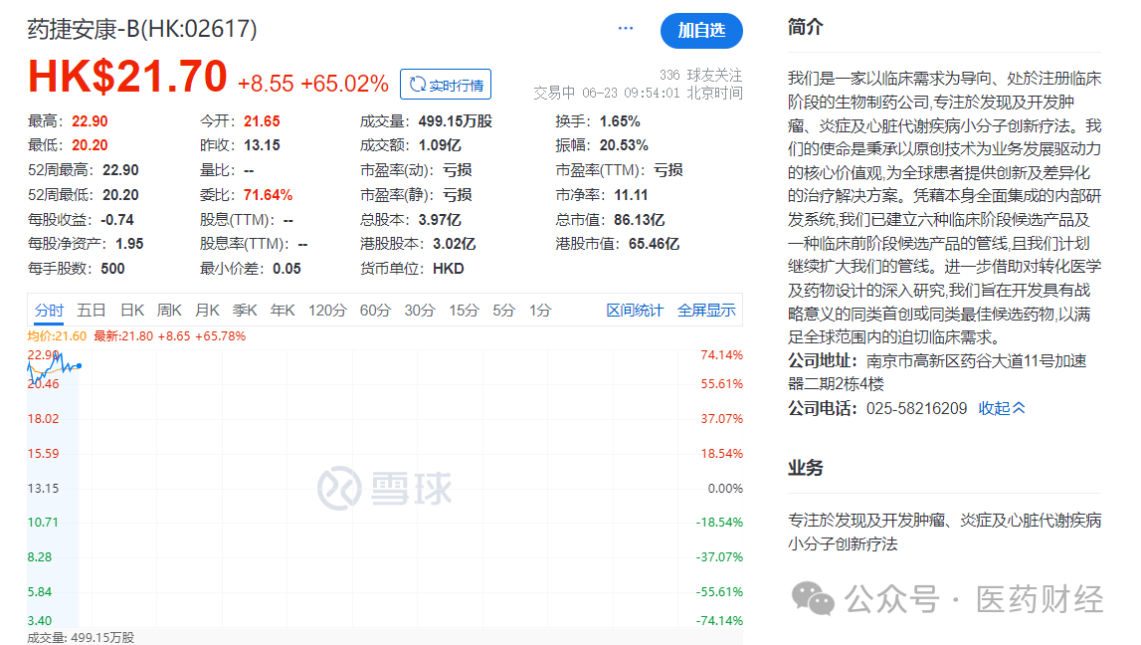This screenshot has width=1141, height=645.
Task: Click the 实时行情 refresh quotes button
Action: (x=446, y=86)
